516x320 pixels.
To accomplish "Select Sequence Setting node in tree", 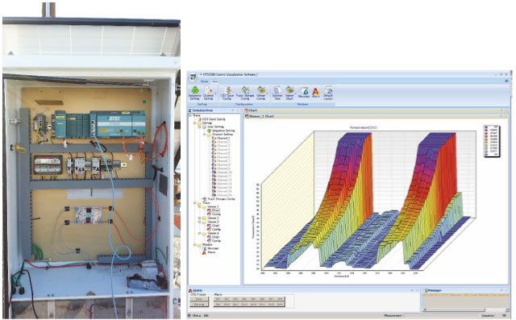I will click(221, 131).
